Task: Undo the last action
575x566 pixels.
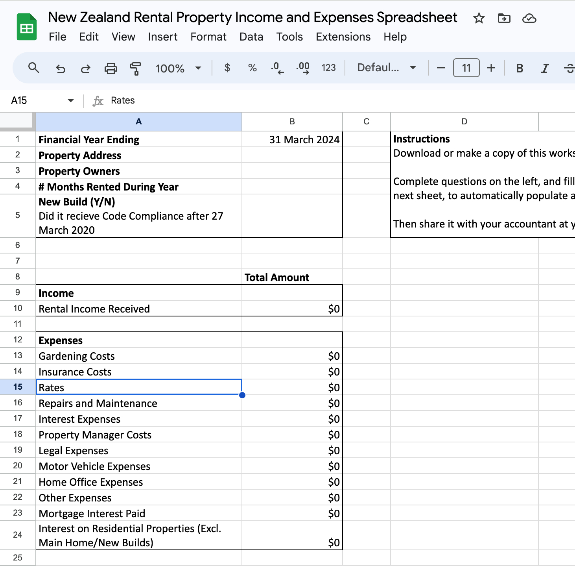Action: [x=60, y=68]
